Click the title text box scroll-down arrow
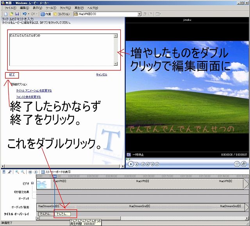This screenshot has width=250, height=226. click(x=116, y=64)
